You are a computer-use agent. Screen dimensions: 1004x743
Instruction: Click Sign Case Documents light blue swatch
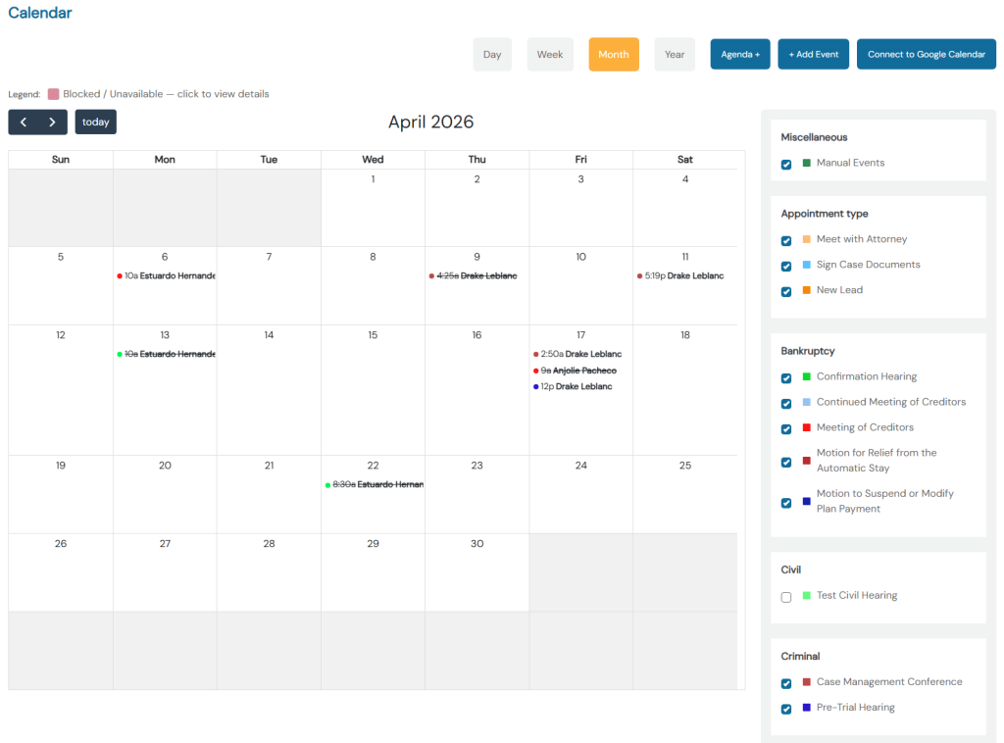pos(807,265)
